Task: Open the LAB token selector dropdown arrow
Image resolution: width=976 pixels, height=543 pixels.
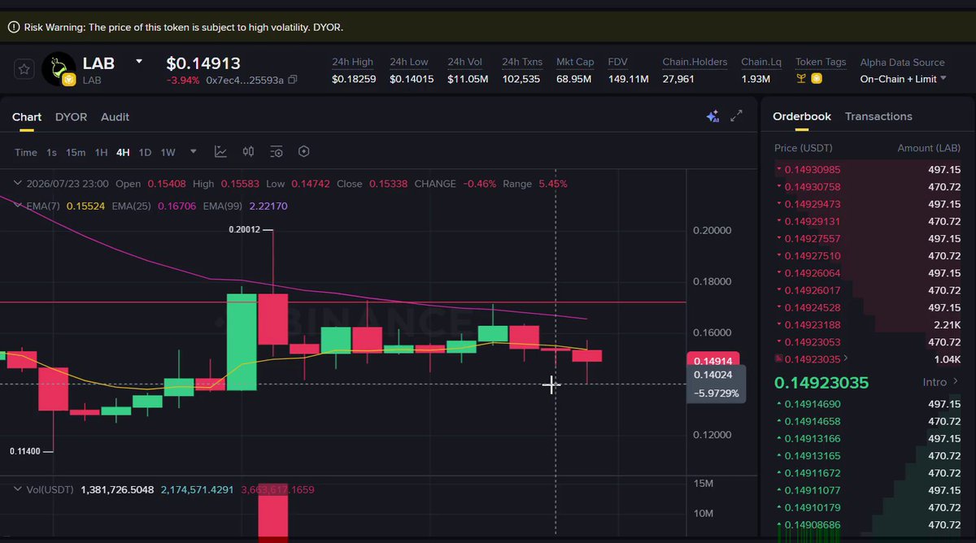Action: (139, 62)
